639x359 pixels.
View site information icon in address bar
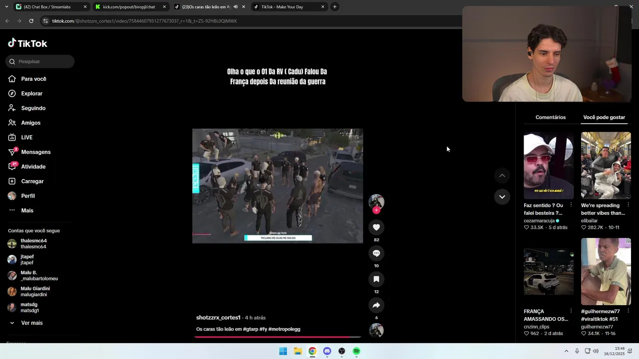(45, 21)
